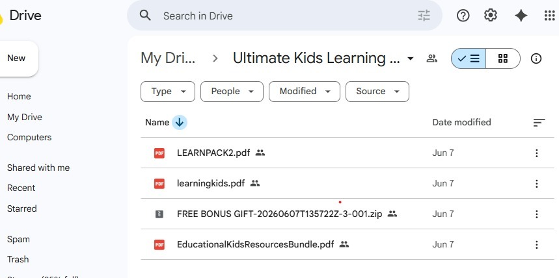Image resolution: width=559 pixels, height=278 pixels.
Task: Click the search magnifier icon
Action: click(145, 16)
